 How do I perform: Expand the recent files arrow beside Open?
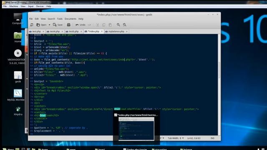(x=49, y=25)
